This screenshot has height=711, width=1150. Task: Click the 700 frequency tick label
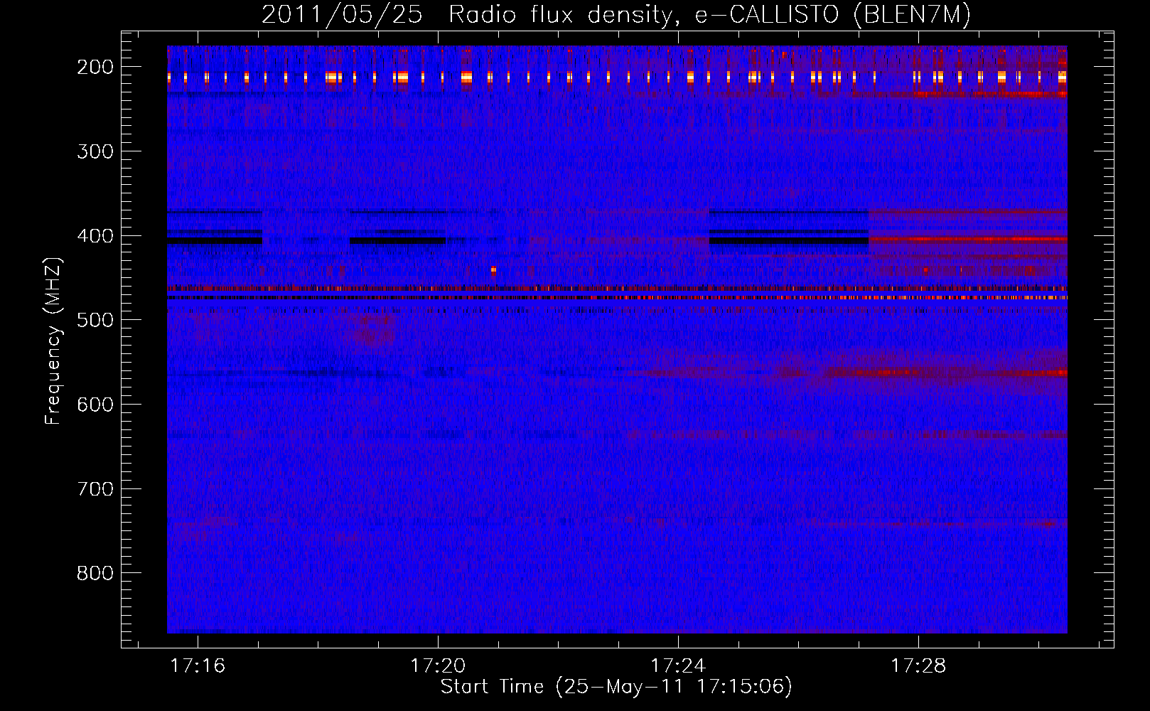[95, 489]
